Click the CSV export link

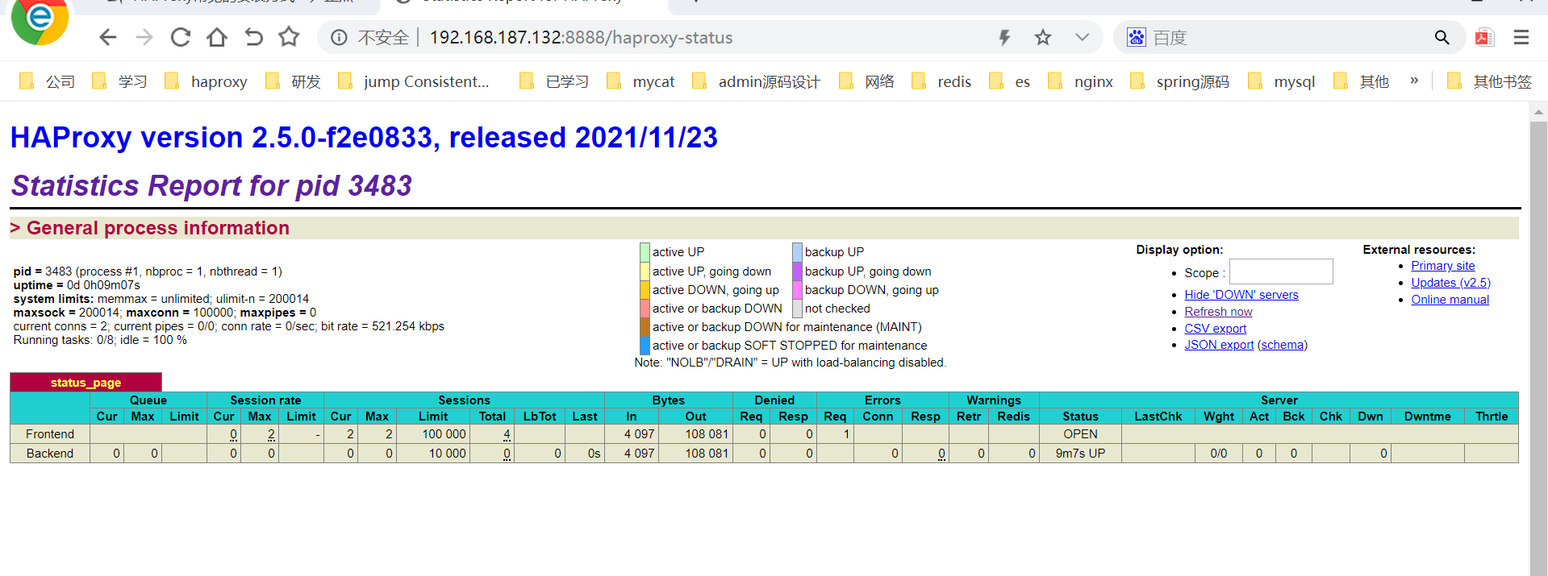tap(1215, 329)
